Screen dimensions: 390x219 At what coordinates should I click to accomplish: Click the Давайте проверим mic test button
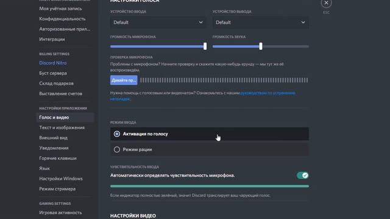point(124,80)
